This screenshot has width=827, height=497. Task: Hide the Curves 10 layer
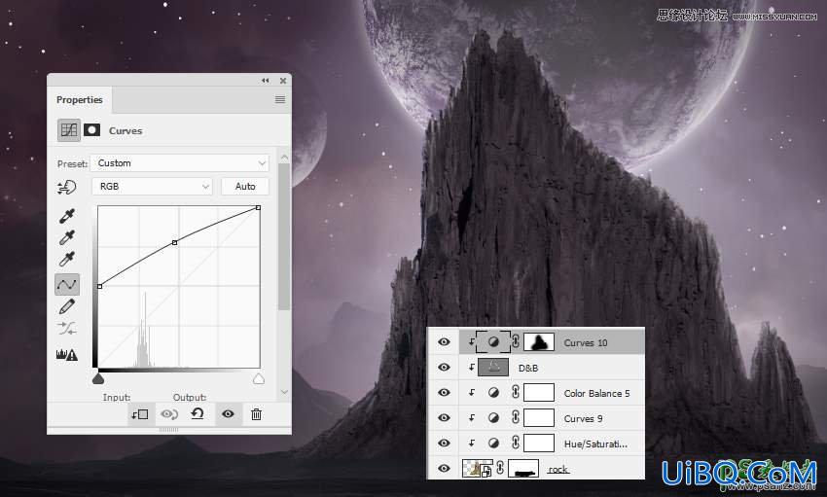pos(444,342)
